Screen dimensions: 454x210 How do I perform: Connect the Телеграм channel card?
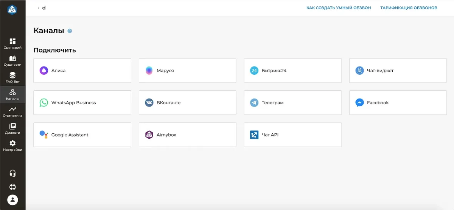[x=292, y=103]
